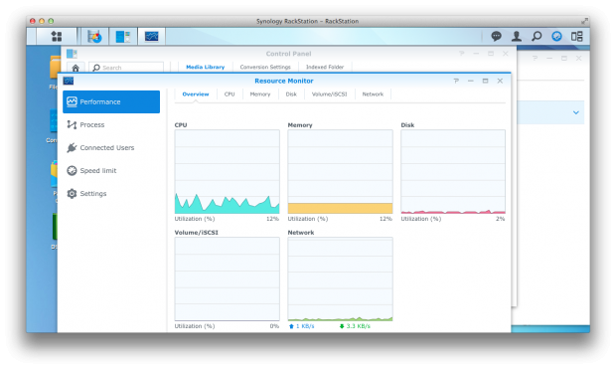
Task: Open Indexed Folder tab in Control Panel
Action: pyautogui.click(x=325, y=68)
